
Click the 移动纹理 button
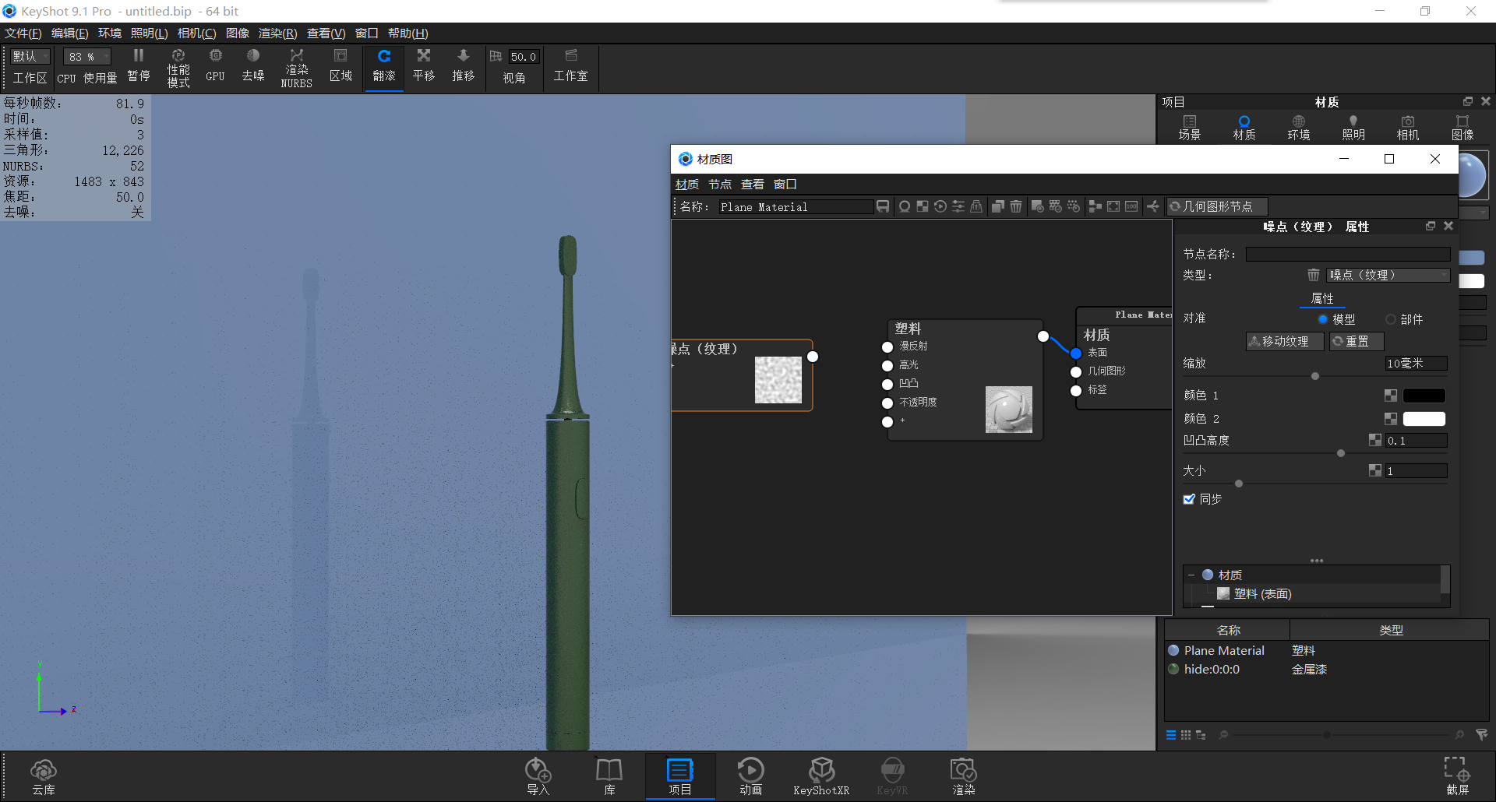pyautogui.click(x=1284, y=341)
